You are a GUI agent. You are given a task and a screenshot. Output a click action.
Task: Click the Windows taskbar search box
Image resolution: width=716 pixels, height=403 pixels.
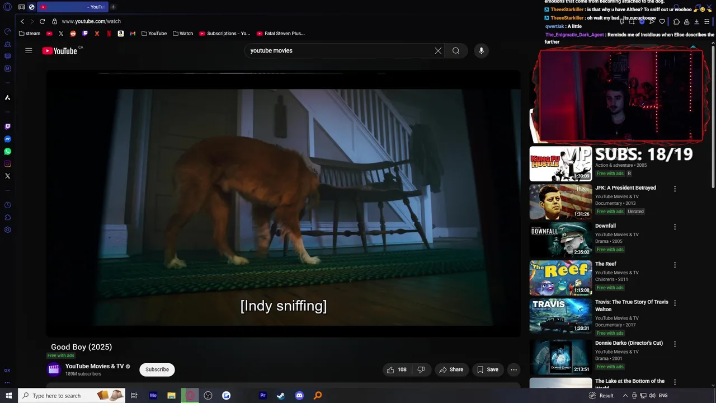(x=73, y=396)
